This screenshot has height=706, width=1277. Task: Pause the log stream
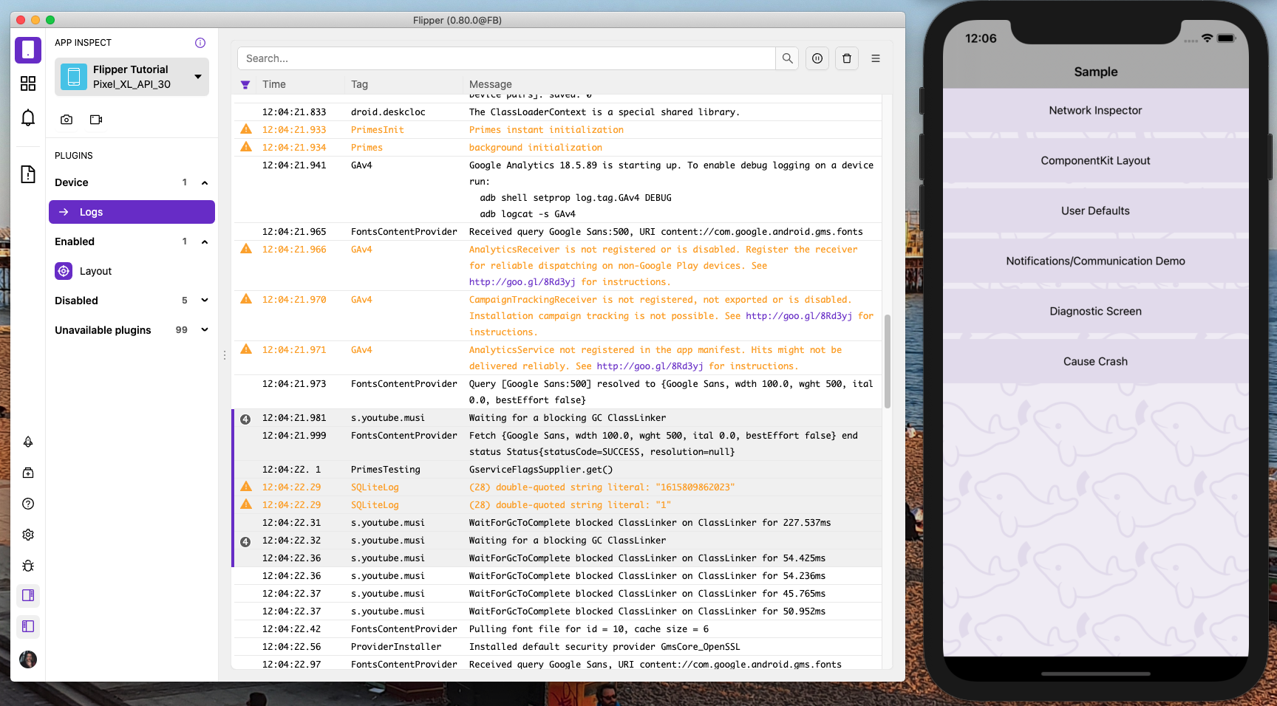coord(817,58)
